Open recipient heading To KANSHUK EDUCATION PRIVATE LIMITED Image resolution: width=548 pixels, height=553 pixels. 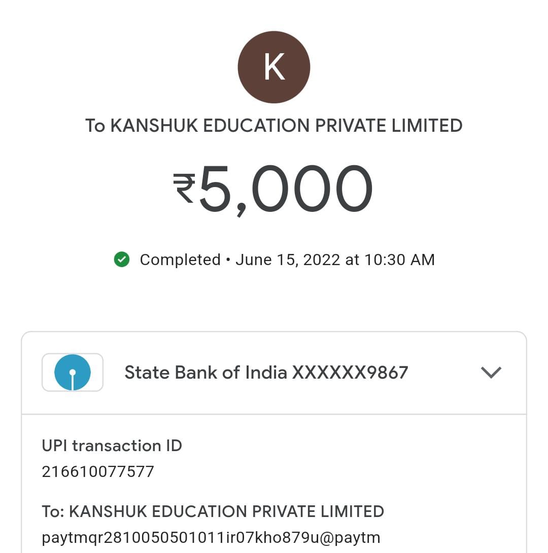(x=274, y=126)
